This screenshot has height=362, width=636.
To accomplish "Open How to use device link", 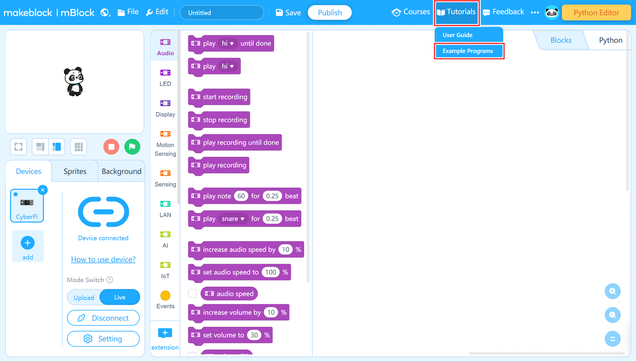I will coord(103,259).
